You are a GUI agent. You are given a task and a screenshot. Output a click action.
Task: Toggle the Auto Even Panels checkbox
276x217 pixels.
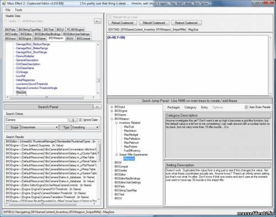point(246,107)
